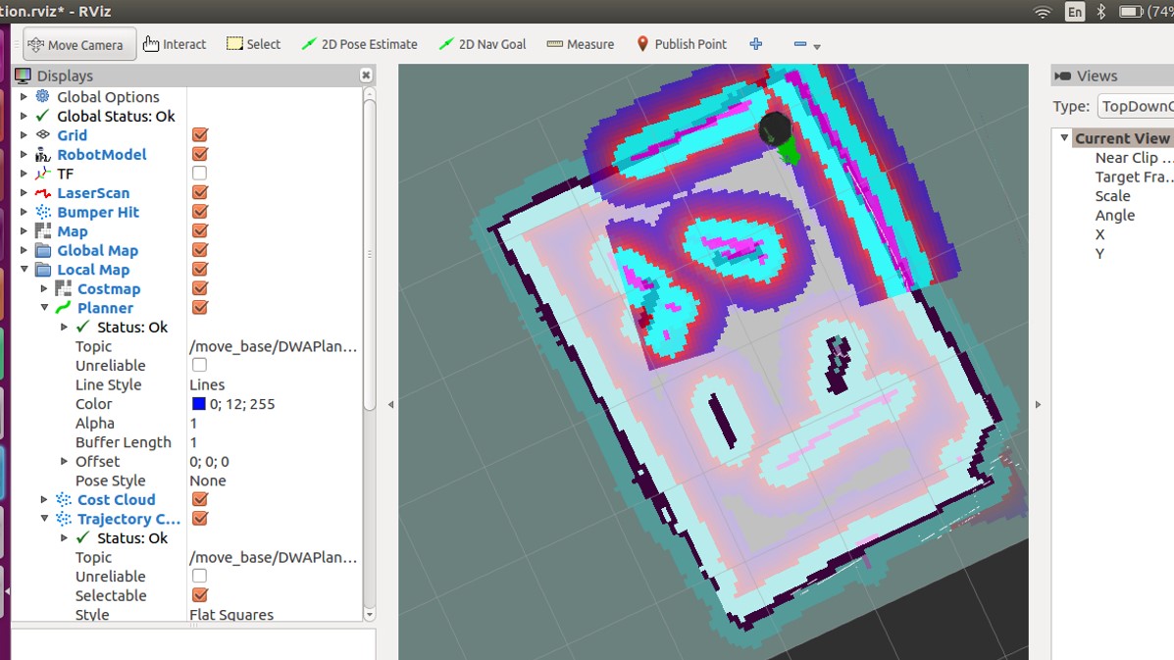The image size is (1174, 660).
Task: Select the Measure tool
Action: (580, 44)
